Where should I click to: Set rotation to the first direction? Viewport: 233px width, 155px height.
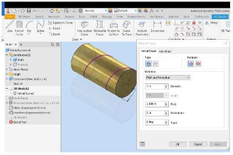(x=191, y=64)
